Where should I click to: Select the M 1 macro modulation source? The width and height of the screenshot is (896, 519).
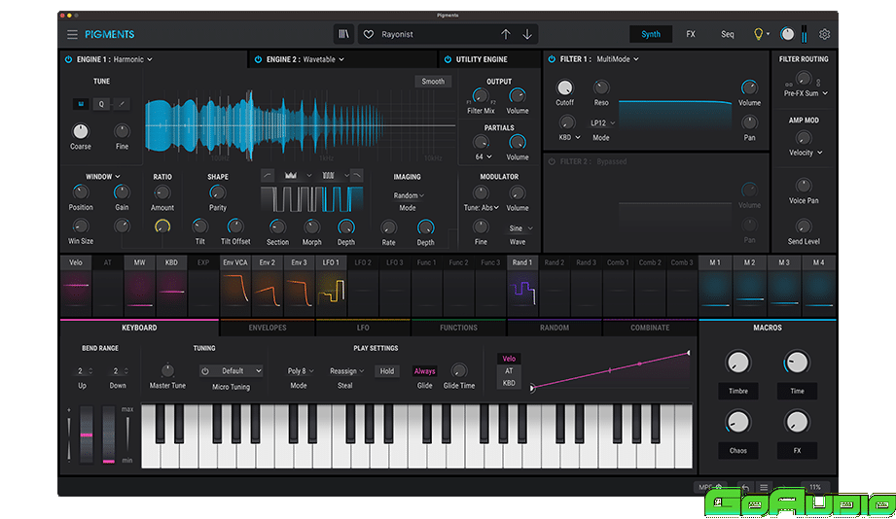tap(715, 262)
